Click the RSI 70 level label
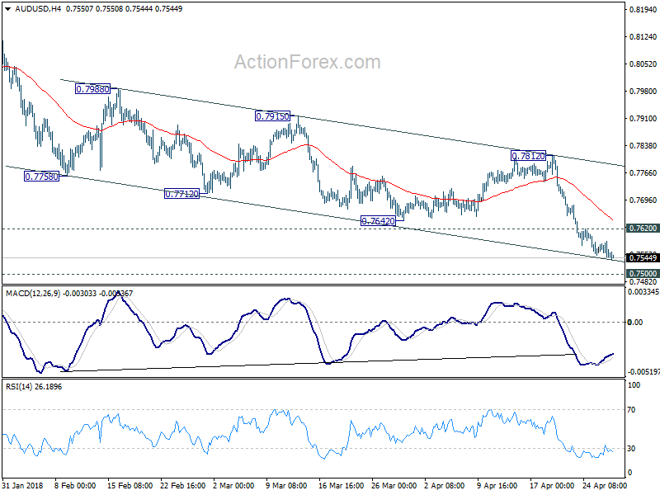 tap(631, 409)
